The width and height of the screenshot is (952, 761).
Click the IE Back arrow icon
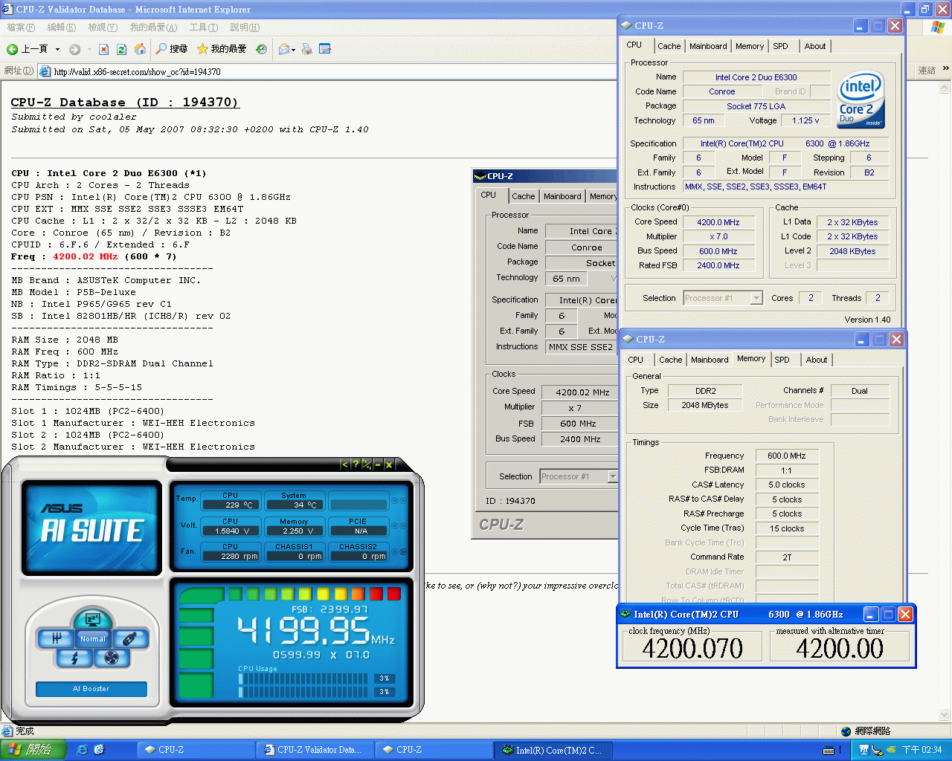point(12,49)
